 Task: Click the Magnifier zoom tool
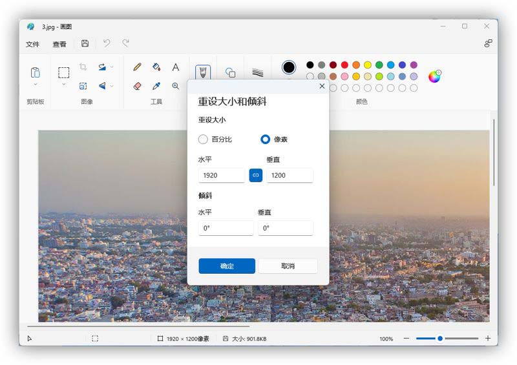pyautogui.click(x=175, y=86)
